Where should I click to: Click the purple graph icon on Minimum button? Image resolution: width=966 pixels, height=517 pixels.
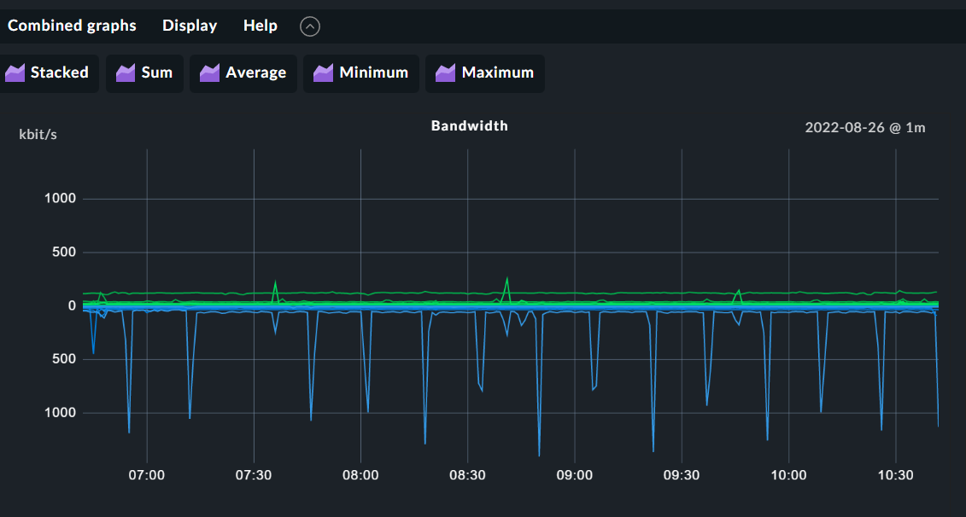(323, 73)
